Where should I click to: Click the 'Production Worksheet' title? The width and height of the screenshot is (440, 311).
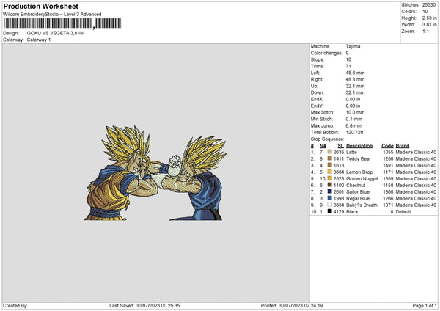pos(40,6)
